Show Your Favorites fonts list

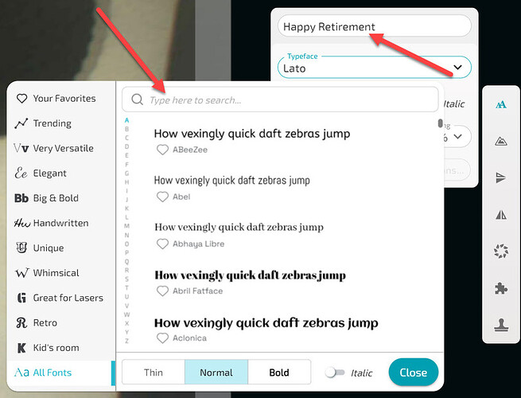tap(64, 99)
